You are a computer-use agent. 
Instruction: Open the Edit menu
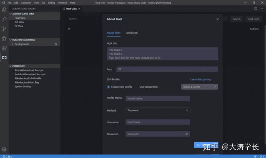16,3
